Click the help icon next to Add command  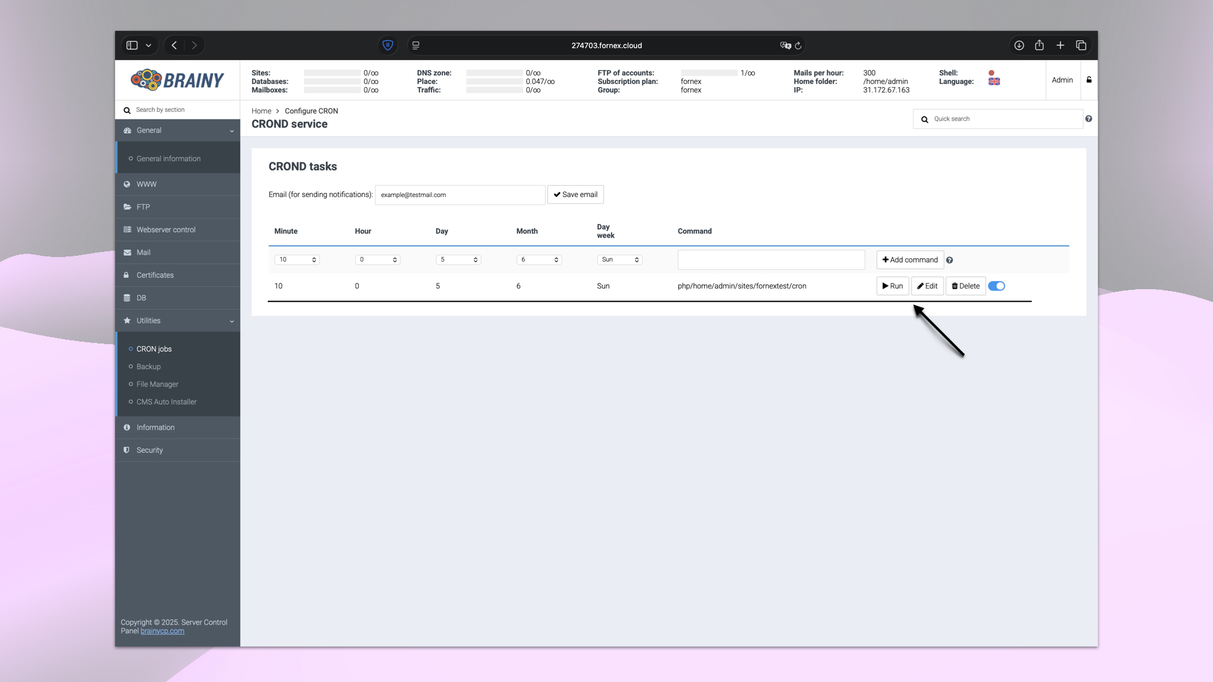pos(950,260)
